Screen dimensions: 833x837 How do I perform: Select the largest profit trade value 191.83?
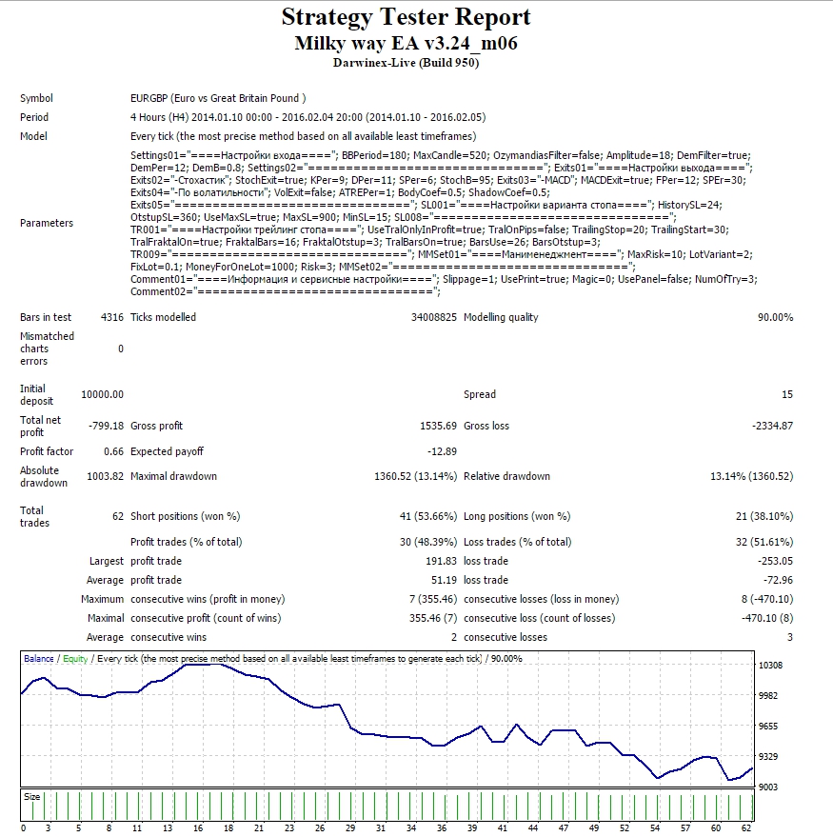point(440,561)
